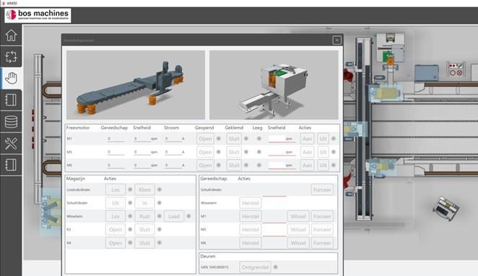Go to the Home screen icon

tap(11, 35)
